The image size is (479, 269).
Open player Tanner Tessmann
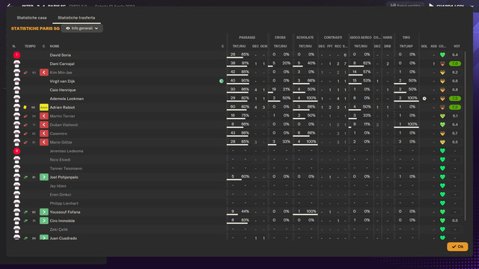pos(66,168)
